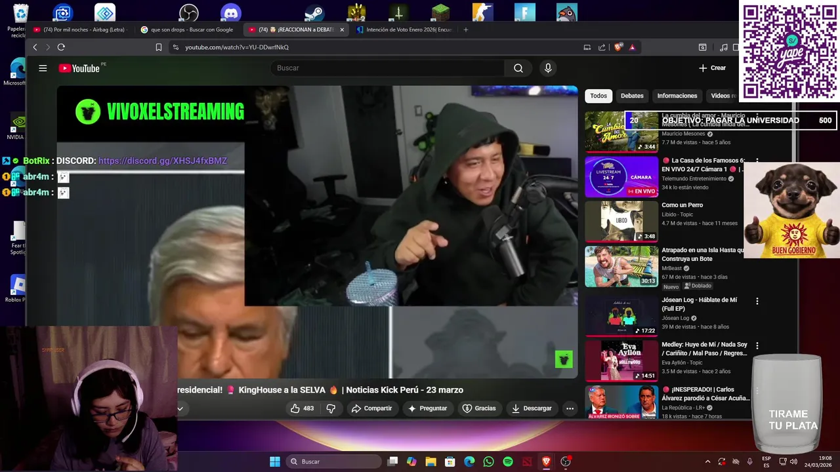Select the Informaciones filter chip

(677, 96)
